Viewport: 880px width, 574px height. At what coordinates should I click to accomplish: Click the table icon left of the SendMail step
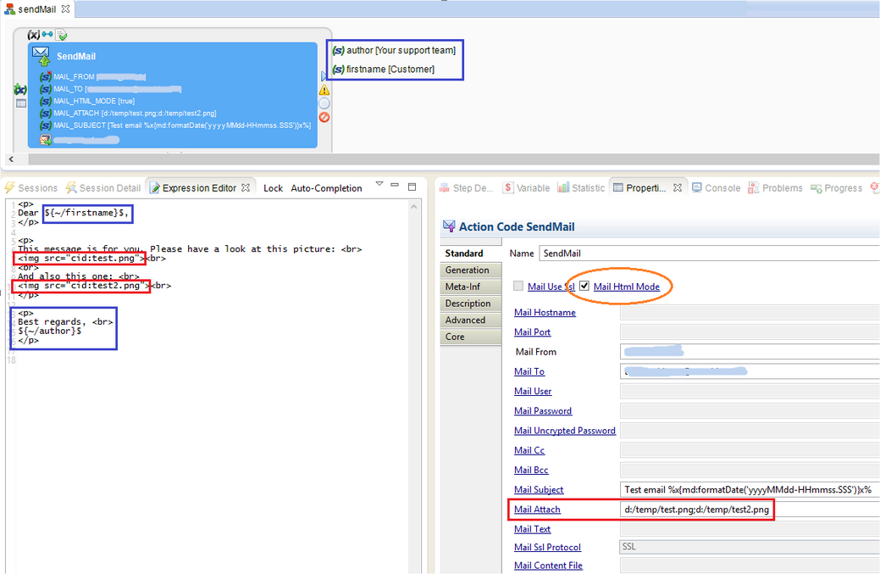[21, 103]
